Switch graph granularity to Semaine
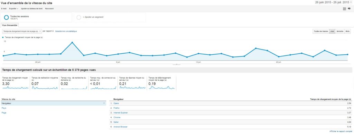The width and height of the screenshot is (354, 134). point(340,31)
